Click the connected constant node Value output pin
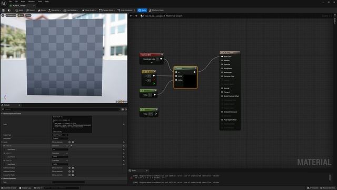337x190 pixels. pos(154,95)
